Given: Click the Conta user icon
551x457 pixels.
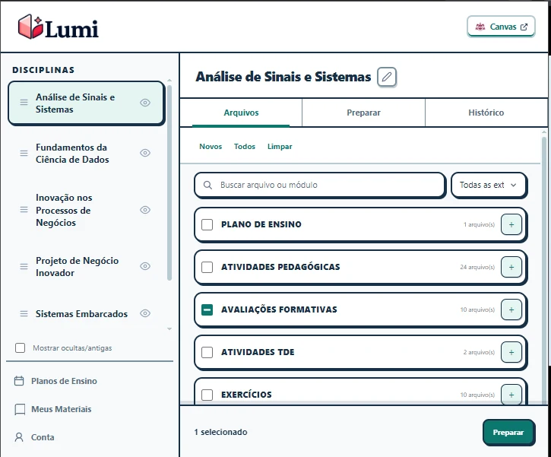Looking at the screenshot, I should pyautogui.click(x=19, y=437).
